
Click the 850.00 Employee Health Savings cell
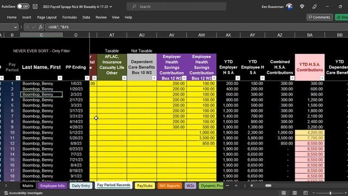[x=202, y=144]
